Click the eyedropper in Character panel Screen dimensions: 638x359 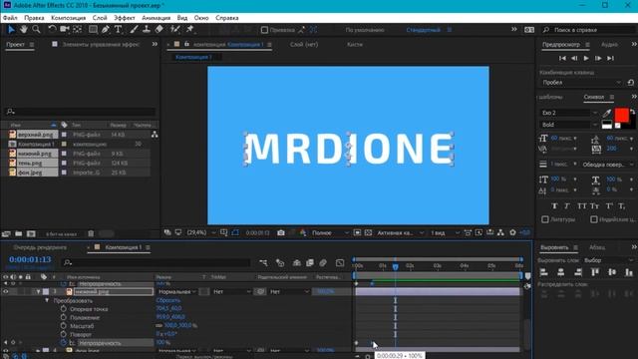click(607, 113)
